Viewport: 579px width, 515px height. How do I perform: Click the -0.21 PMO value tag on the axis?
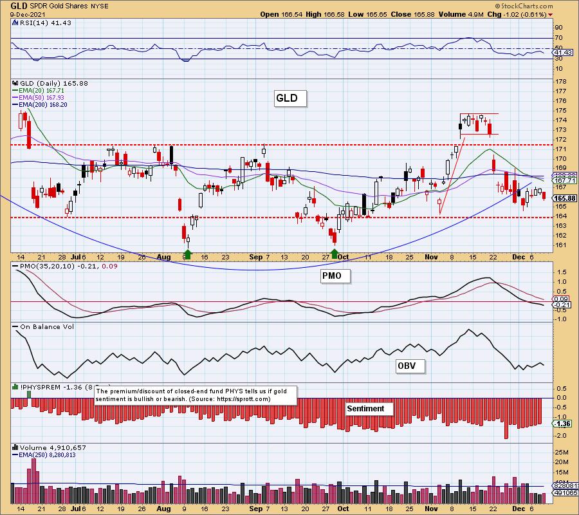click(x=563, y=305)
